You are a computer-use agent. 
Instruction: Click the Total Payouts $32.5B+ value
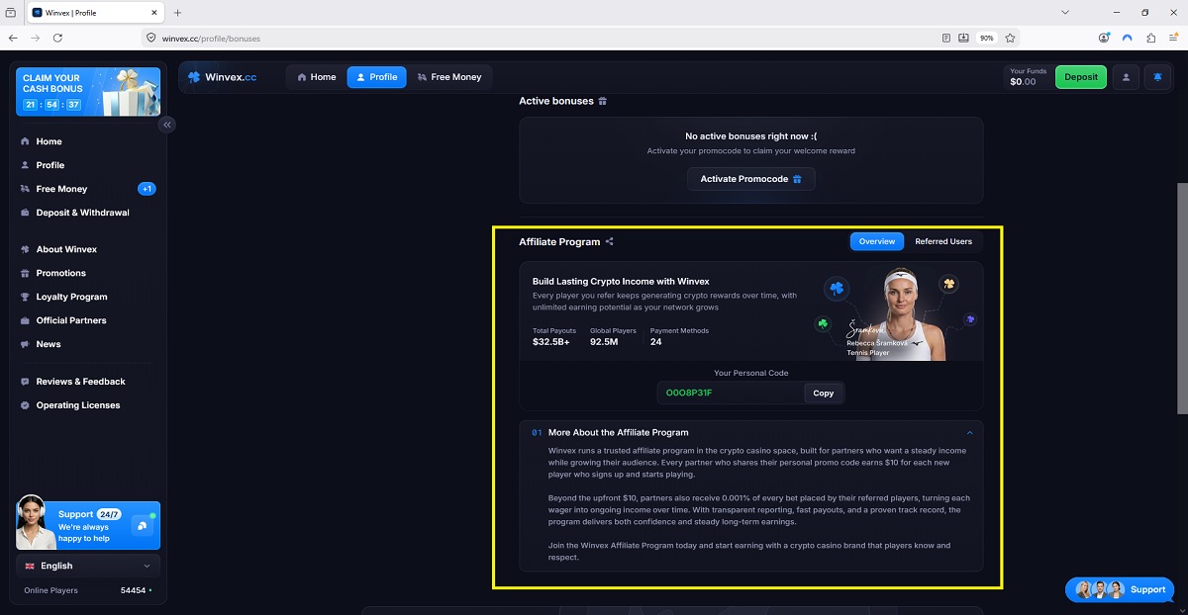[x=551, y=342]
